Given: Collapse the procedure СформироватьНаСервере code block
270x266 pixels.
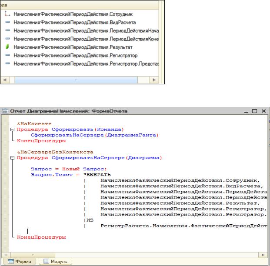Looking at the screenshot, I should tap(13, 158).
